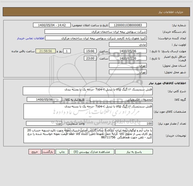Click the request creator name field
This screenshot has width=193, height=186.
(96, 38)
